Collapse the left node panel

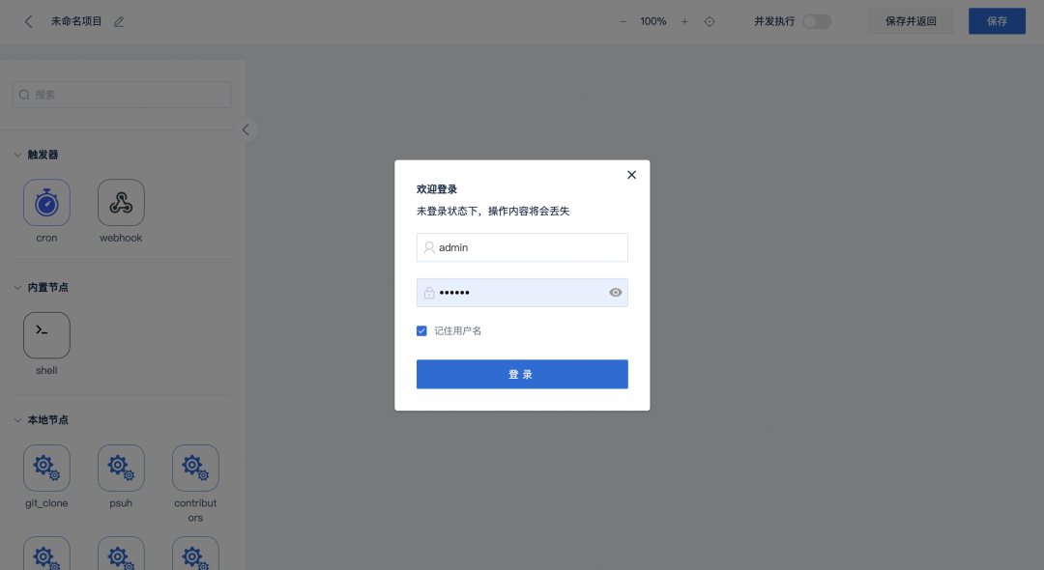(x=246, y=129)
